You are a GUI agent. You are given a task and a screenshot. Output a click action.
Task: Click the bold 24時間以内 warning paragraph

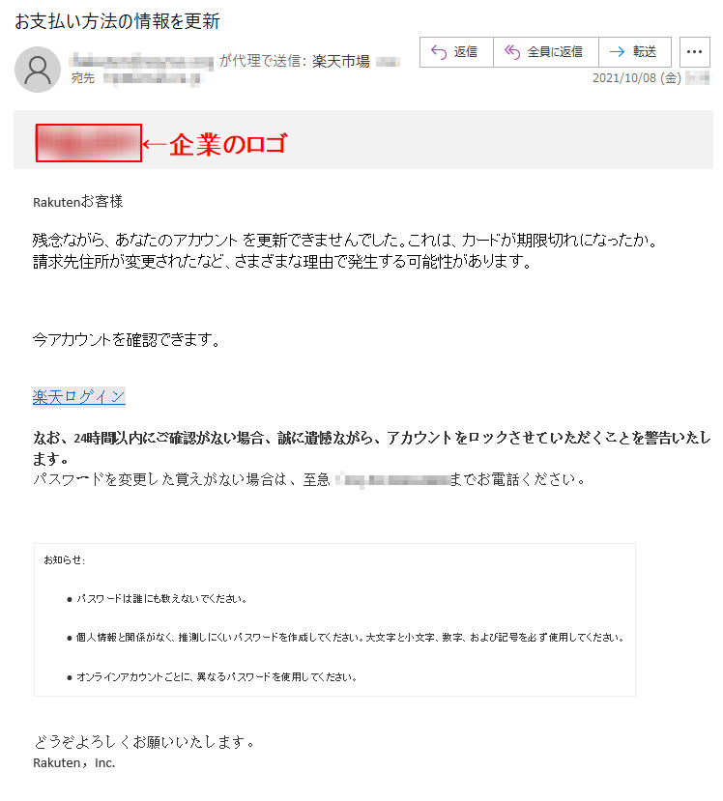click(371, 448)
